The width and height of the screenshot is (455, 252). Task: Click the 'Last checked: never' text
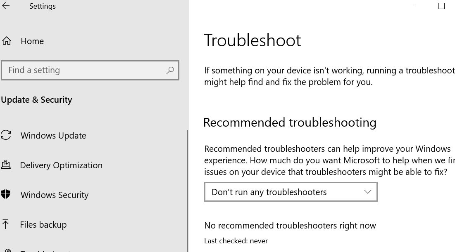point(236,241)
